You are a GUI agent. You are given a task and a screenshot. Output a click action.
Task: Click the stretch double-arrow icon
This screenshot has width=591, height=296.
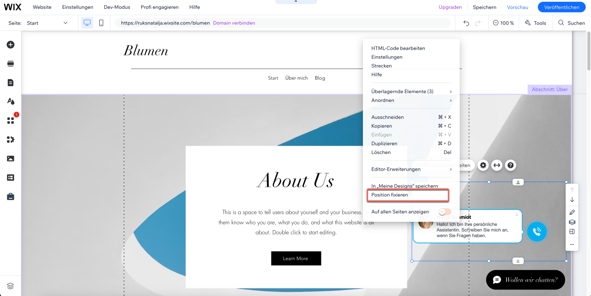point(496,165)
